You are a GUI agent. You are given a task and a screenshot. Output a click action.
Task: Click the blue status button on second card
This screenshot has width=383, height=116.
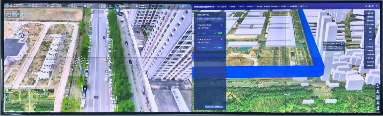220,48
